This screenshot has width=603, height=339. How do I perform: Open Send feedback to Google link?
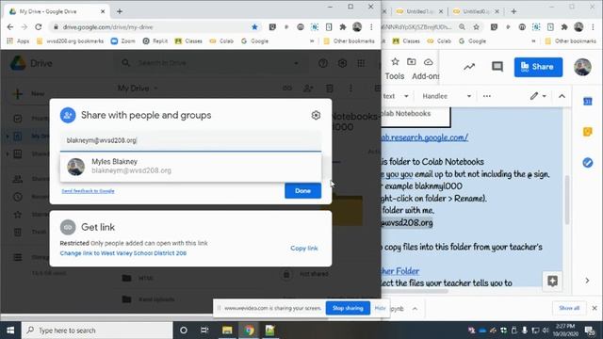tap(88, 191)
